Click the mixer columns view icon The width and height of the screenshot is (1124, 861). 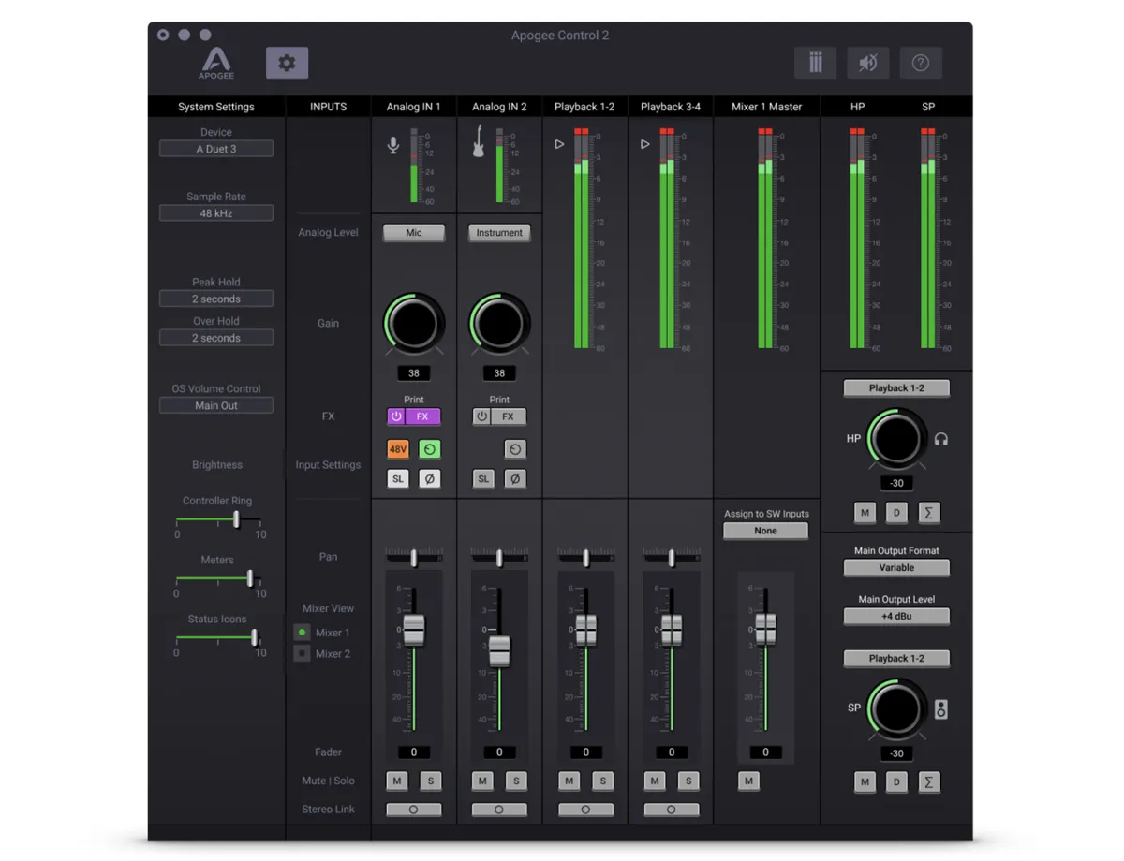click(x=815, y=63)
